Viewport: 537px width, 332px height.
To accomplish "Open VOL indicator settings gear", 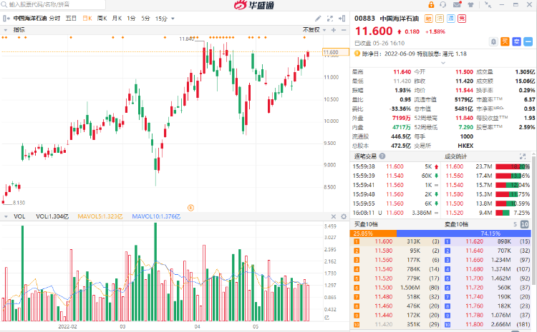I will (x=344, y=216).
